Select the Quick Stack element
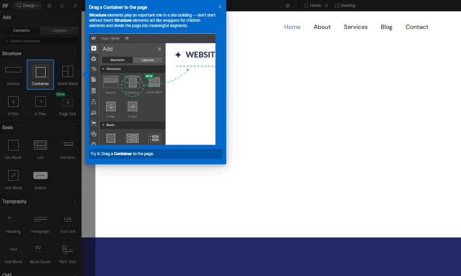Viewport: 461px width, 276px height. tap(67, 75)
